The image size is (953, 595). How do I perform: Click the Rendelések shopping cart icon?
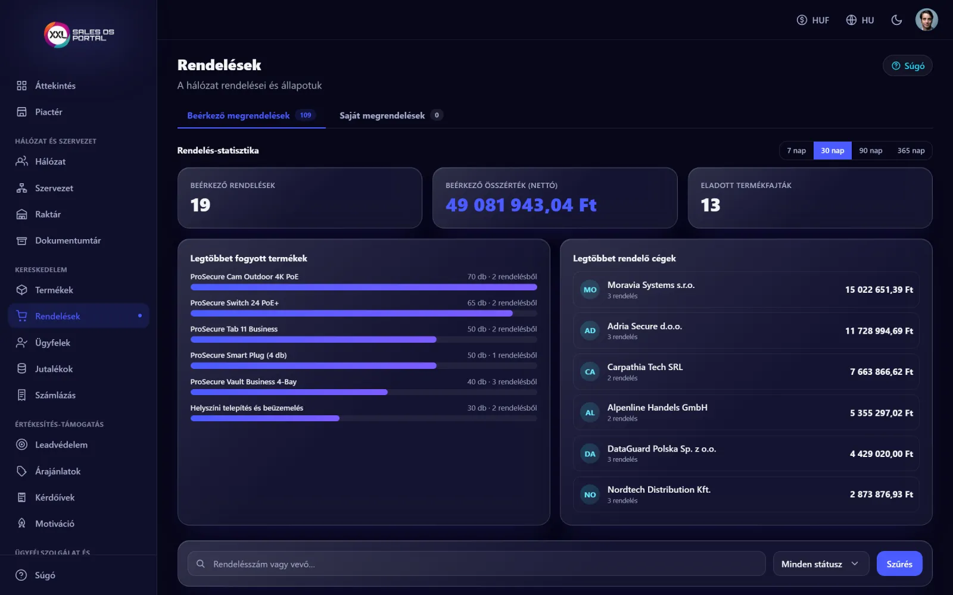pyautogui.click(x=21, y=316)
